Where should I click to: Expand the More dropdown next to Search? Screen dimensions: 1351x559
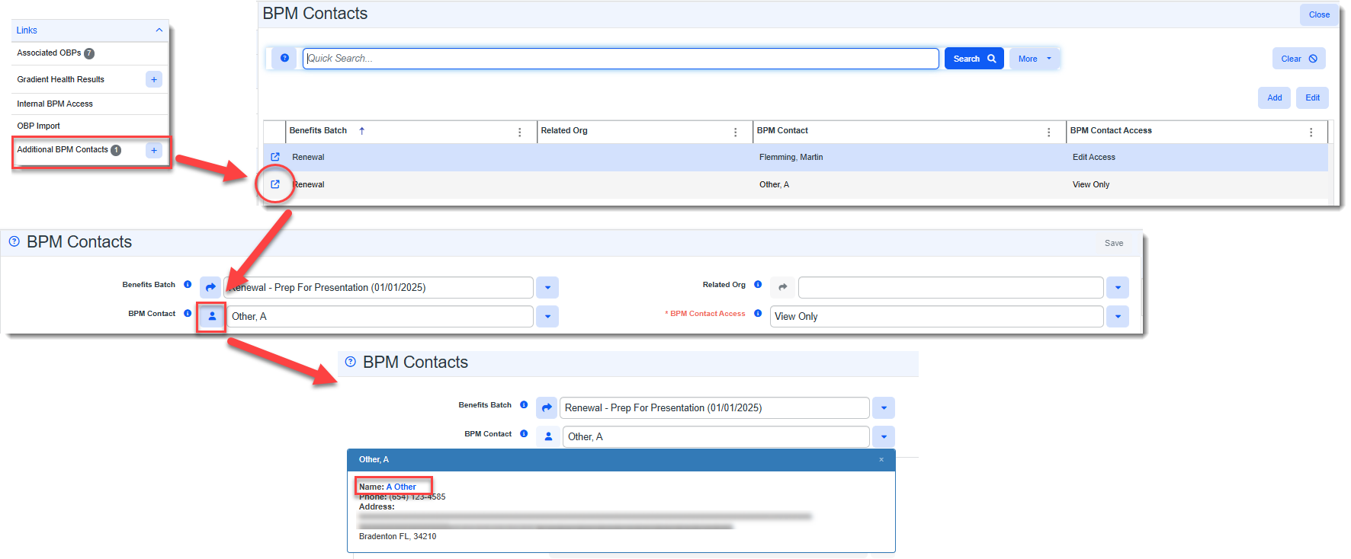coord(1035,59)
